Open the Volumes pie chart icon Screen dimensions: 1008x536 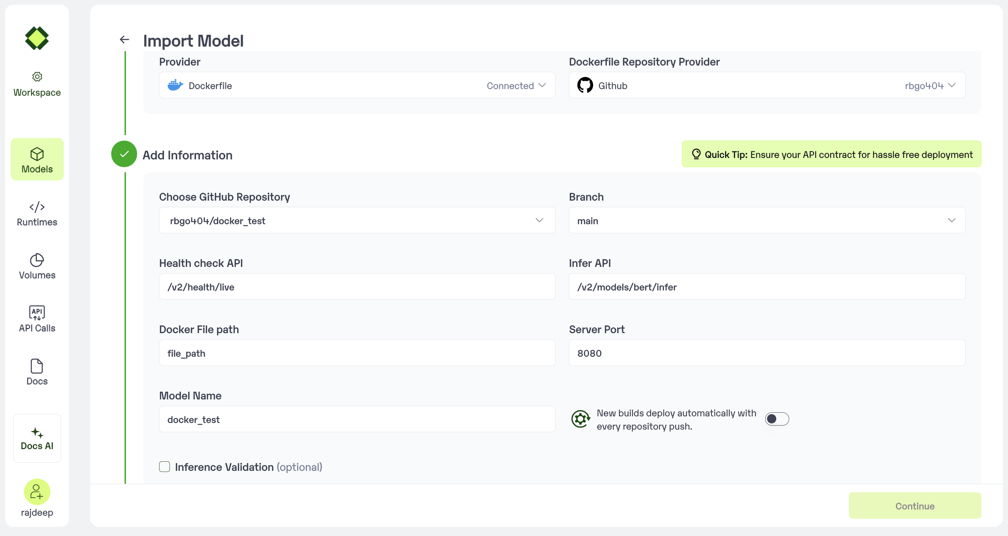(37, 260)
